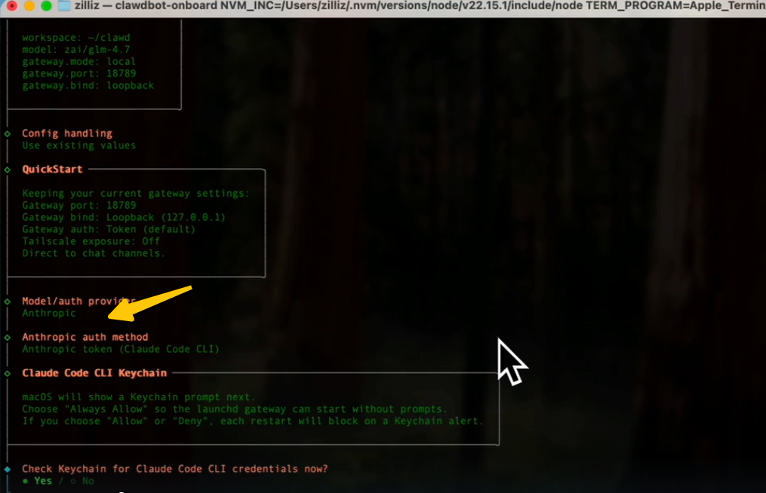Click the Tailscale exposure: Off line
766x493 pixels.
pos(91,241)
